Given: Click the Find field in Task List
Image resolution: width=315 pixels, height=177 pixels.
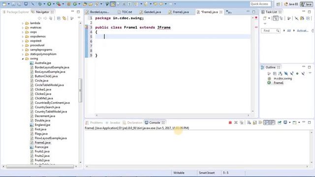Looking at the screenshot, I should point(270,30).
